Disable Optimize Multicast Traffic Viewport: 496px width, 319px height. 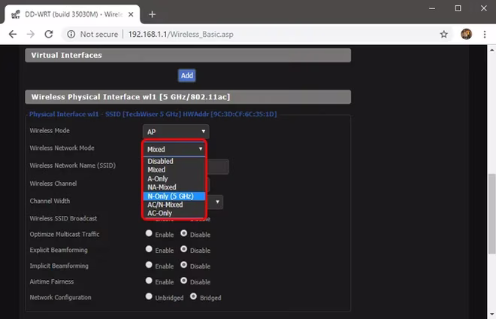click(184, 233)
